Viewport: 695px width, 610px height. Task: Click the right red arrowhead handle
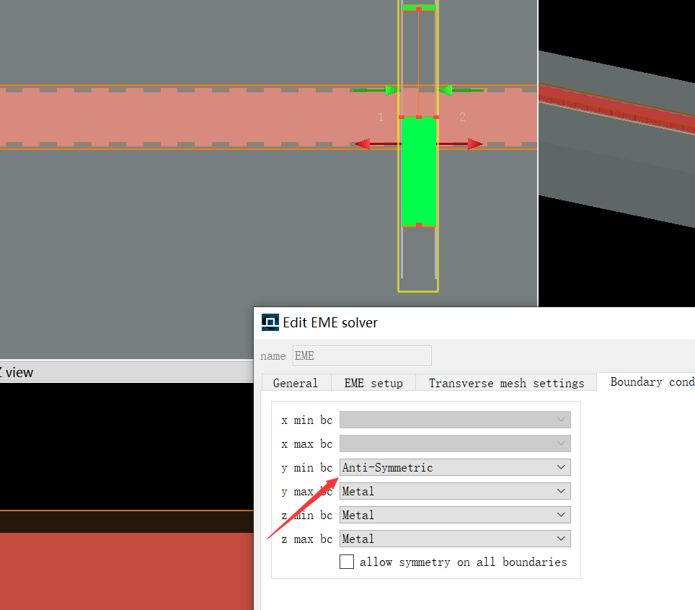[474, 143]
